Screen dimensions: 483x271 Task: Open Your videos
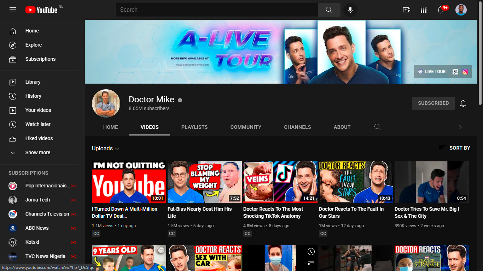(40, 110)
